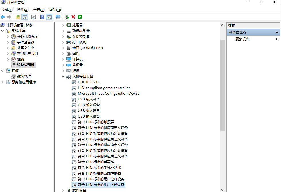281x192 pixels.
Task: Click the Forward arrow toolbar icon
Action: click(9, 17)
